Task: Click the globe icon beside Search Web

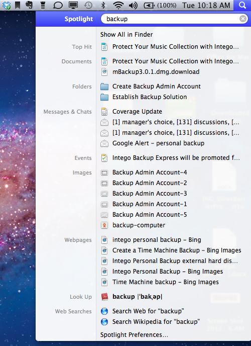Action: pyautogui.click(x=104, y=311)
